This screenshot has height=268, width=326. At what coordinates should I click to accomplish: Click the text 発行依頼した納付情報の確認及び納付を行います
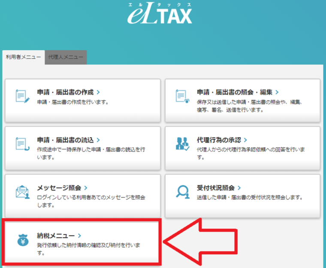(x=88, y=249)
